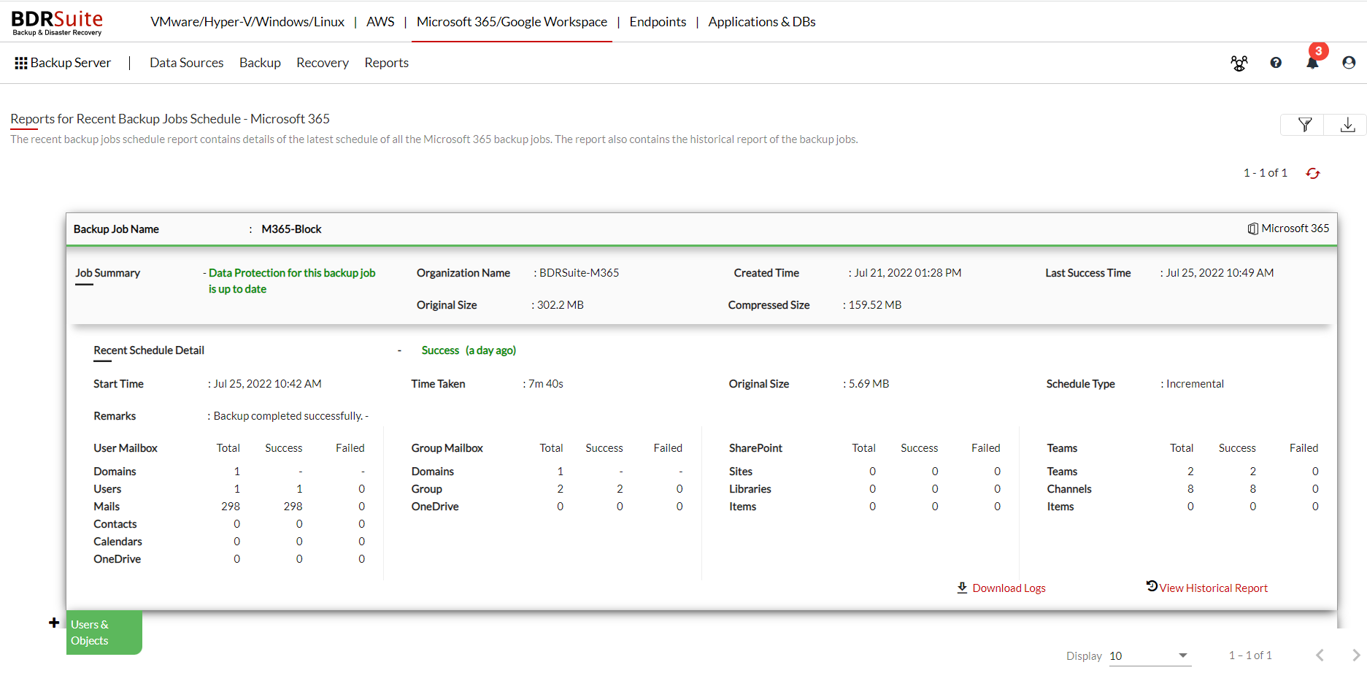Select Microsoft 365/Google Workspace tab
The image size is (1367, 673).
(x=512, y=22)
